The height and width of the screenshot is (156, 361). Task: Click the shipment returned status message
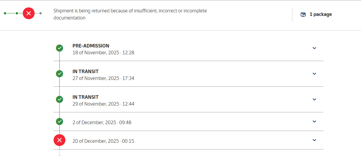(130, 14)
